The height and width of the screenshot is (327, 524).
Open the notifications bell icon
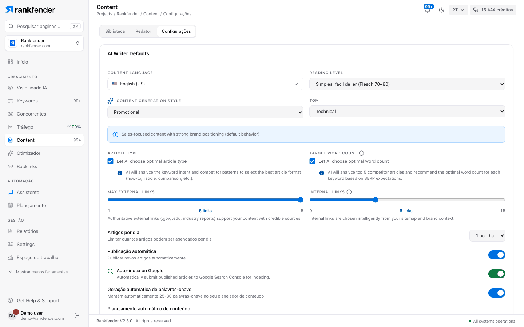428,10
